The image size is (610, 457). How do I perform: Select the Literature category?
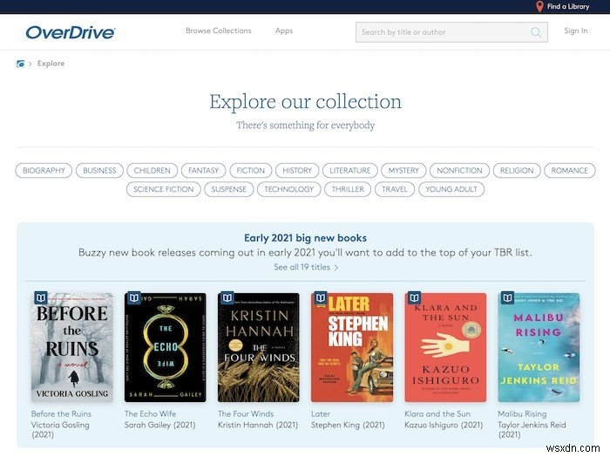[x=350, y=170]
